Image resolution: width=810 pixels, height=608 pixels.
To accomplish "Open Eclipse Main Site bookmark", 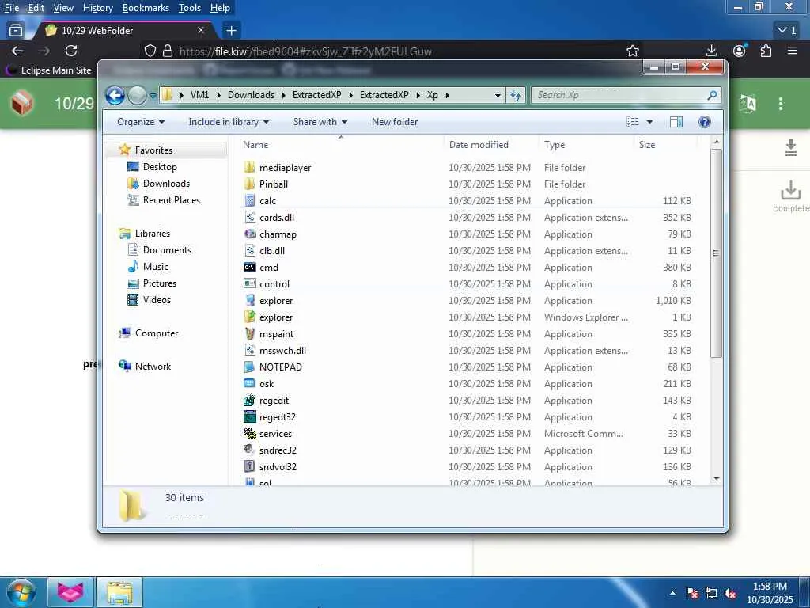I will [x=49, y=70].
